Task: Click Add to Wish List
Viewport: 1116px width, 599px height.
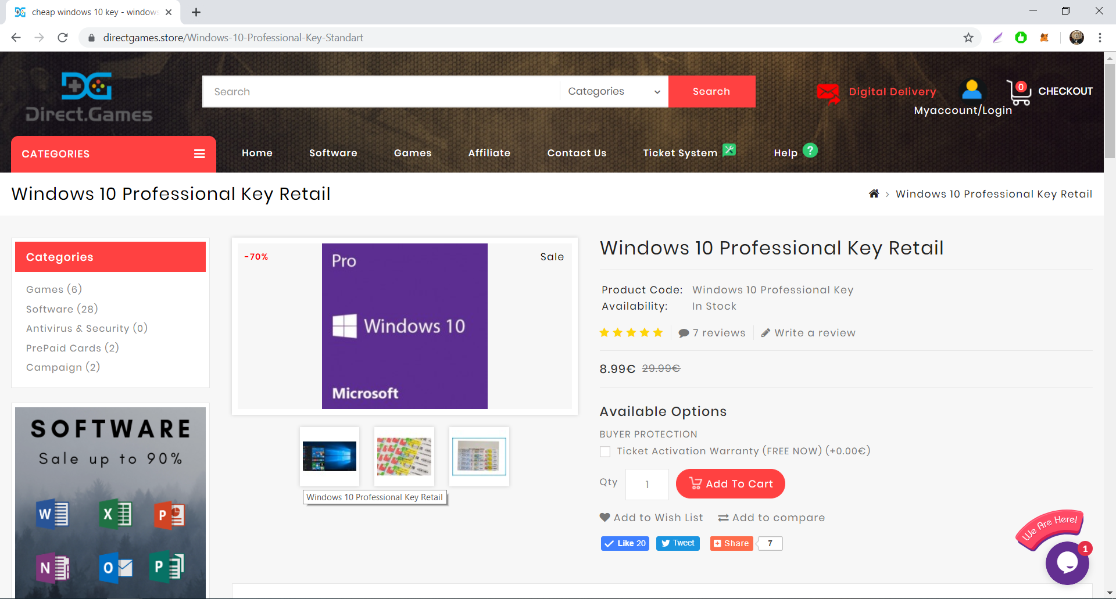Action: click(x=652, y=518)
